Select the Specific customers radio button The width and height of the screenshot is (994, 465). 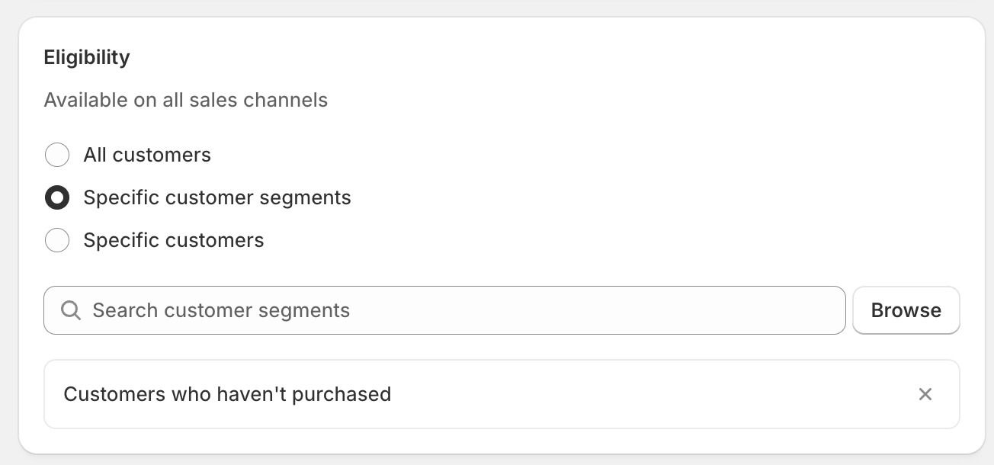point(57,240)
